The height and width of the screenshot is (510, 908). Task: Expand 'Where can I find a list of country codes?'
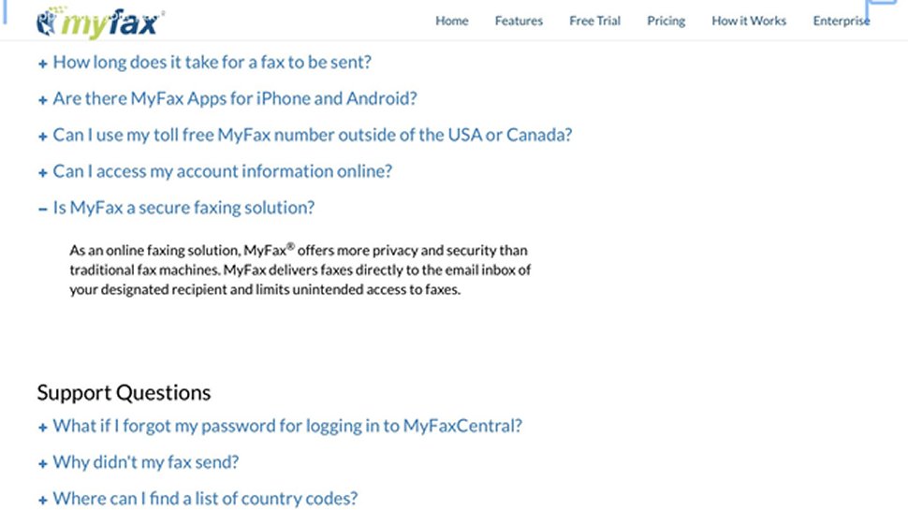pos(205,499)
